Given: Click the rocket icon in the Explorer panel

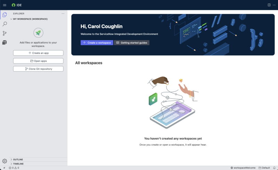Looking at the screenshot, I should point(38,33).
